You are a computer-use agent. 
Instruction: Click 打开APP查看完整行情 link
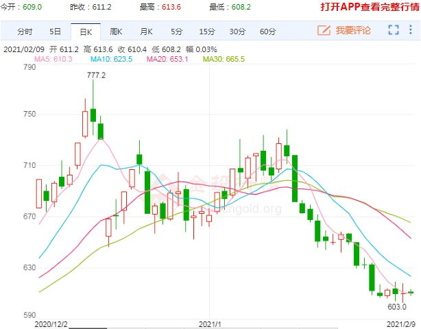pyautogui.click(x=370, y=7)
